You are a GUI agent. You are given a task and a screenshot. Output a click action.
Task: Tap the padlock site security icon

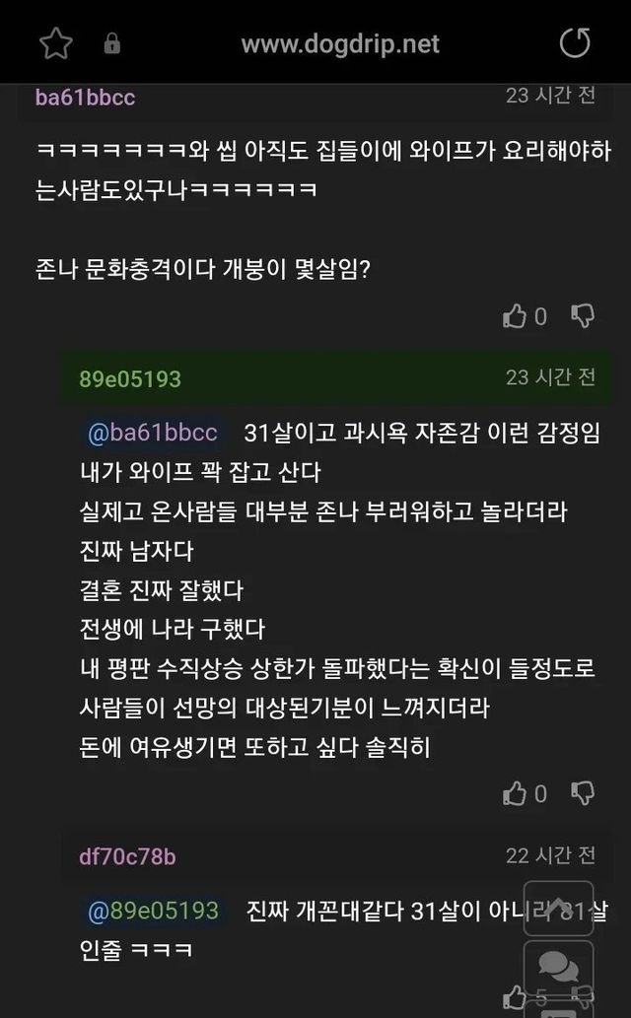111,44
